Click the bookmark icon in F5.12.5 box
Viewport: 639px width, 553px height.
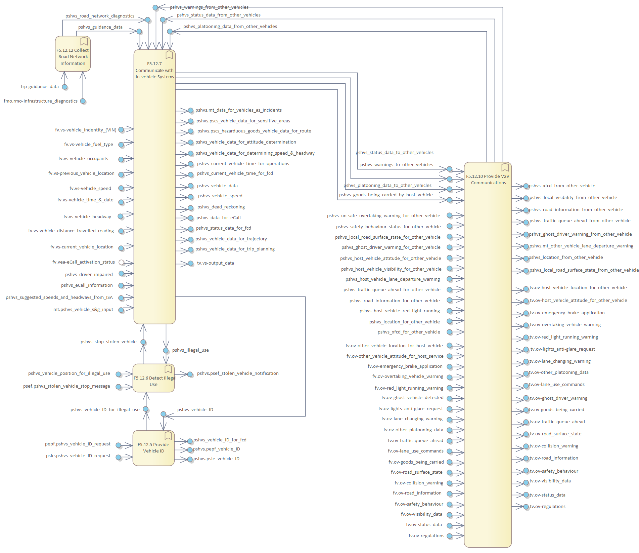point(168,436)
